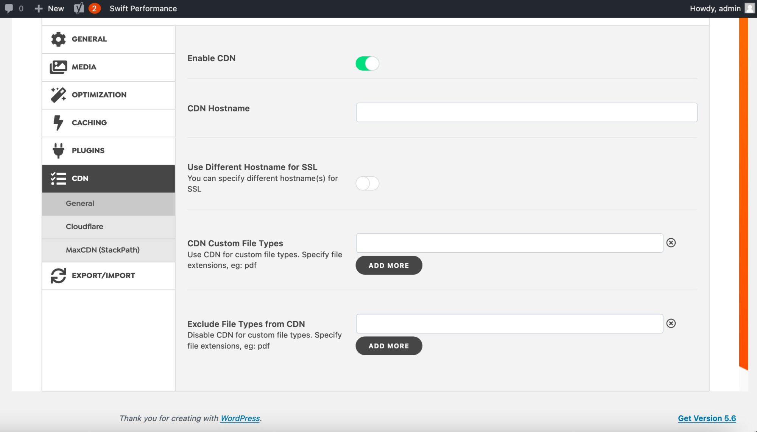Open the General settings gear icon
This screenshot has width=757, height=432.
pyautogui.click(x=58, y=39)
